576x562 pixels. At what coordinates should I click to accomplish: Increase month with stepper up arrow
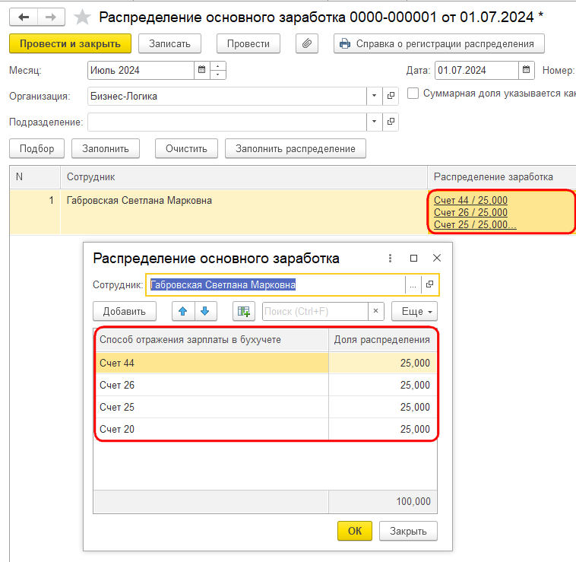218,66
